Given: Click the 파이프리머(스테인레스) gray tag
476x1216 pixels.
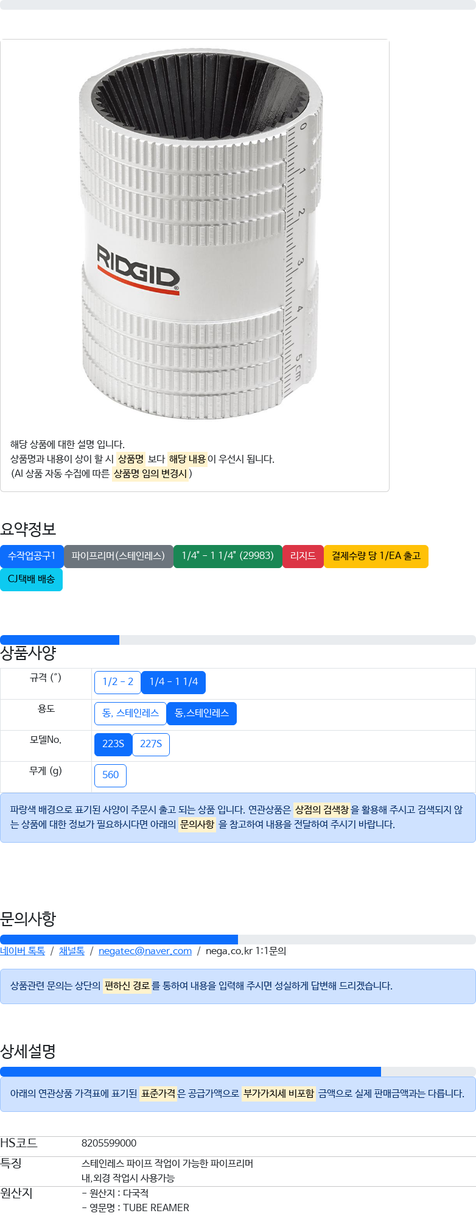Looking at the screenshot, I should coord(118,556).
